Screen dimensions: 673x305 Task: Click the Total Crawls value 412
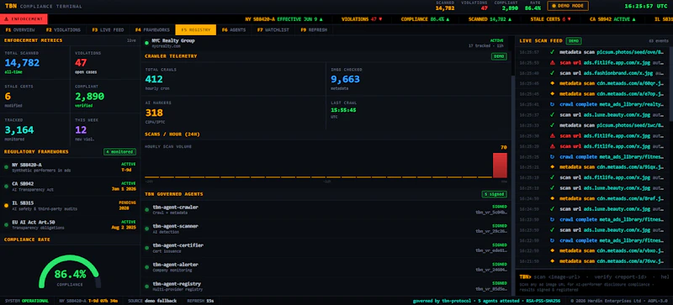point(154,79)
